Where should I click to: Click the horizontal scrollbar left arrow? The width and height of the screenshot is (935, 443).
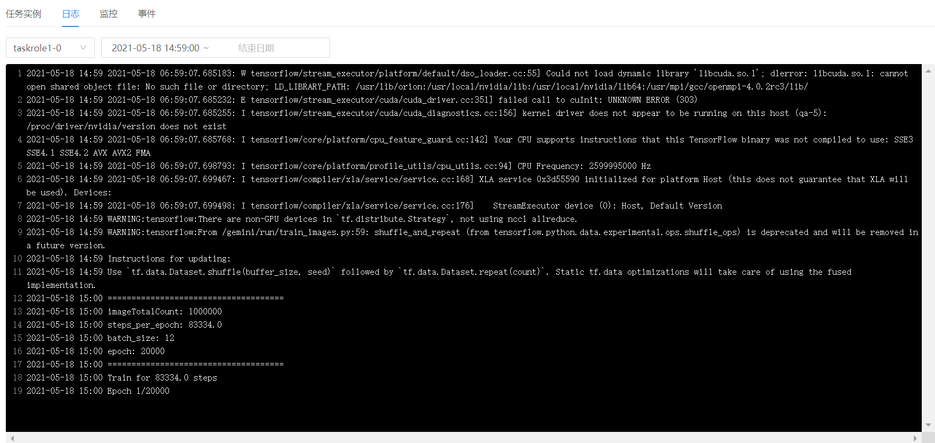pyautogui.click(x=12, y=438)
